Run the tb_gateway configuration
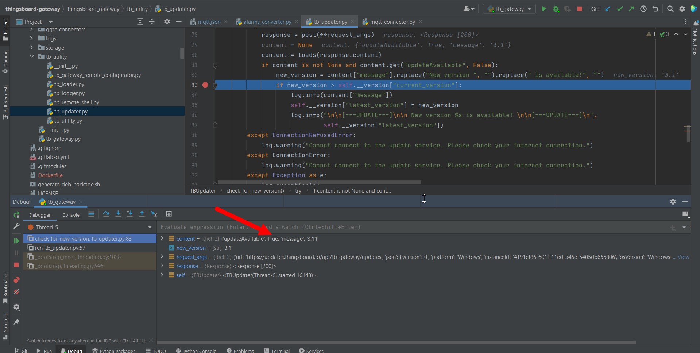 pos(544,9)
